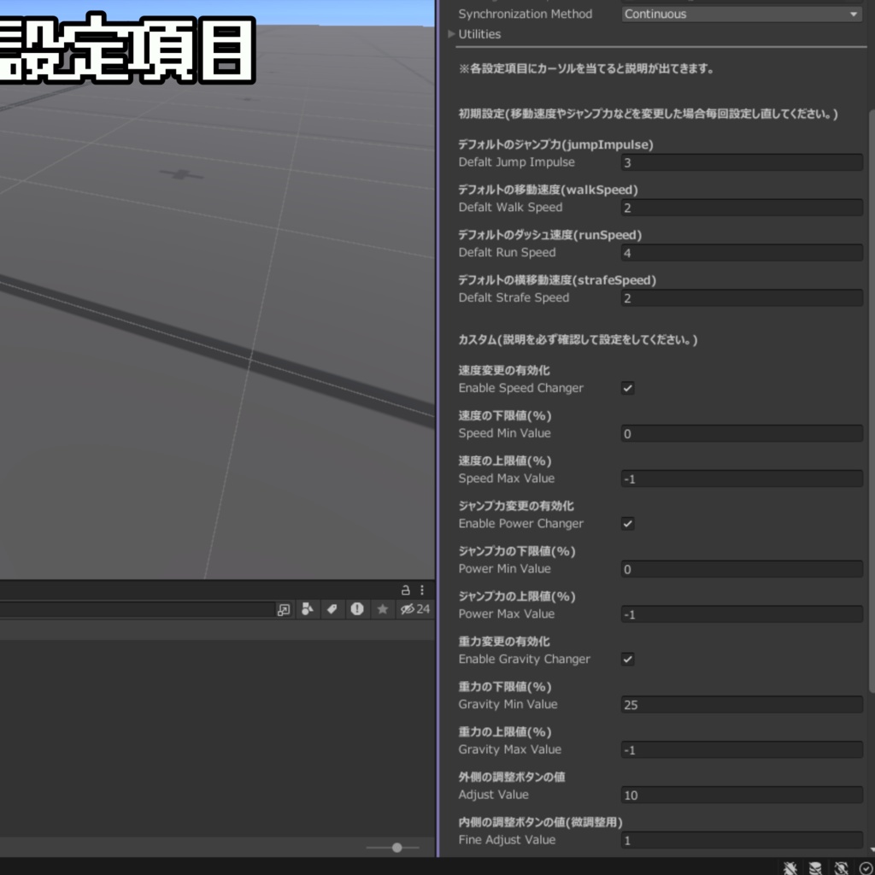Click the warning filter icon
Screen dimensions: 875x875
[357, 609]
